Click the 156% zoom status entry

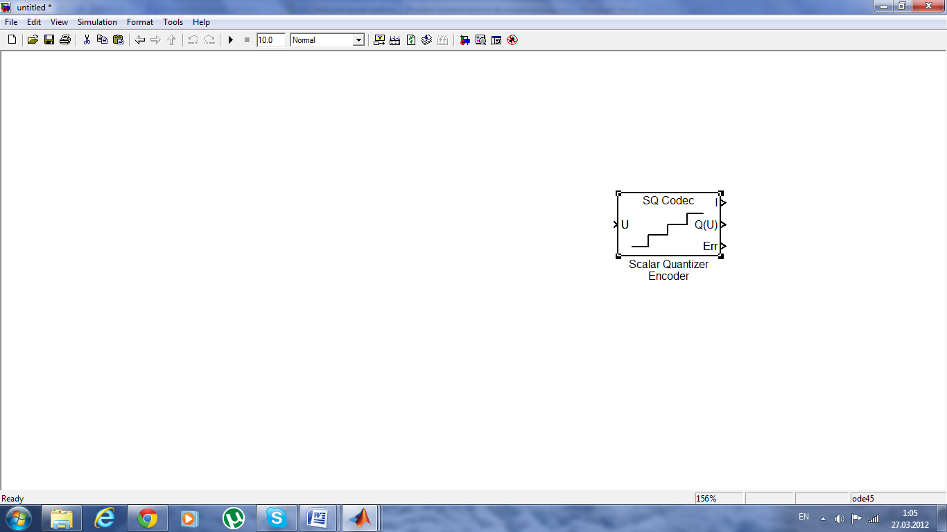[719, 498]
